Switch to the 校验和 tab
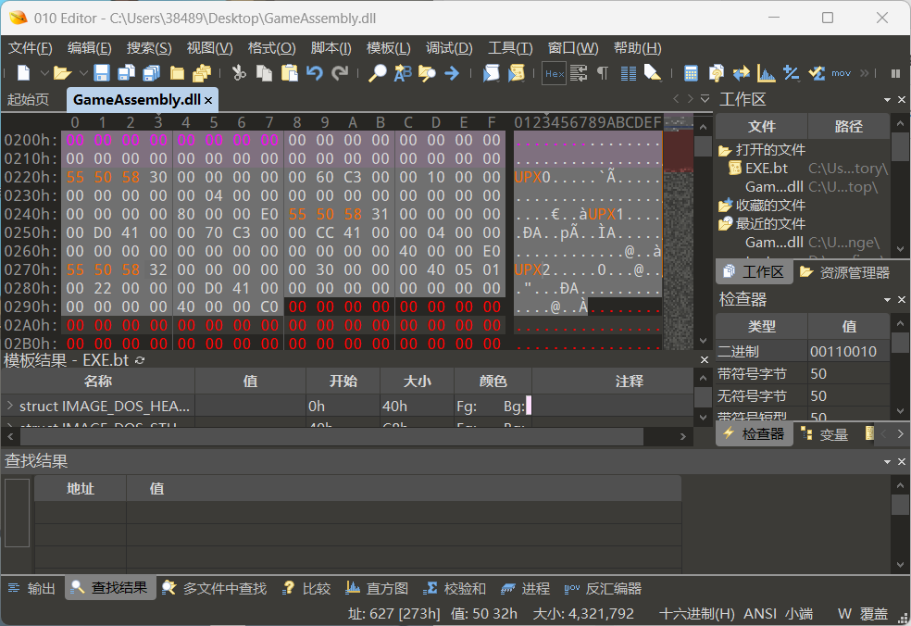Image resolution: width=911 pixels, height=626 pixels. [x=455, y=588]
